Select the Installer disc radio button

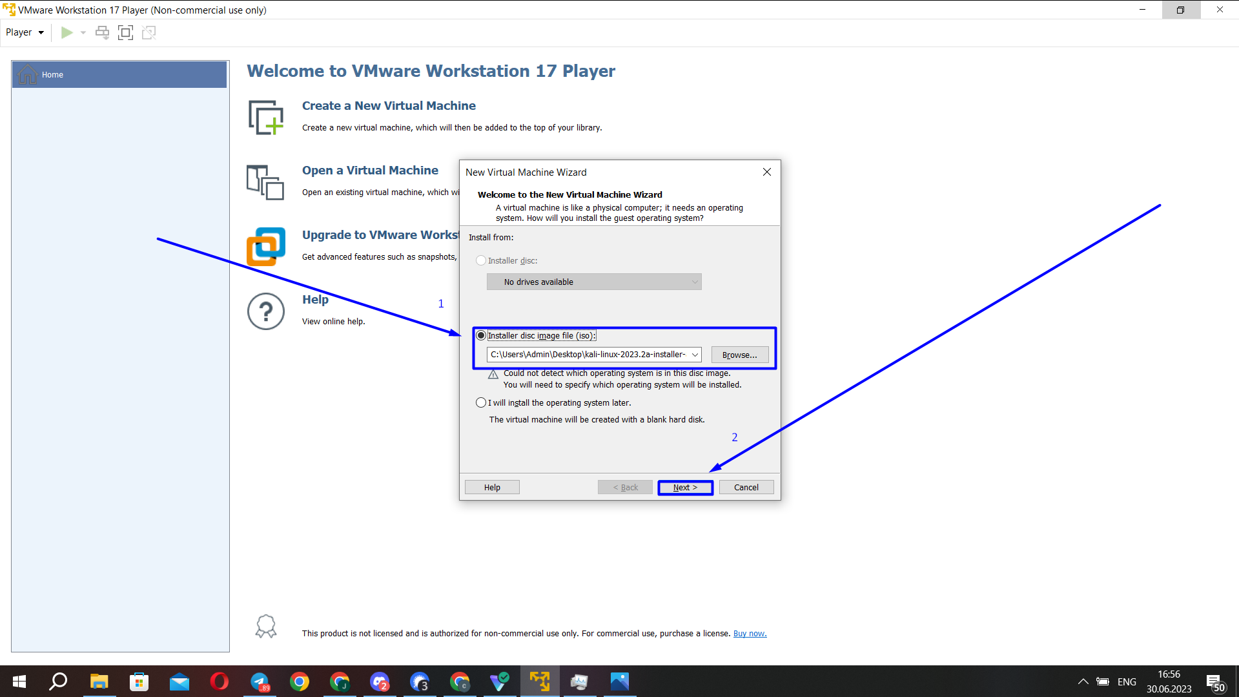click(480, 260)
